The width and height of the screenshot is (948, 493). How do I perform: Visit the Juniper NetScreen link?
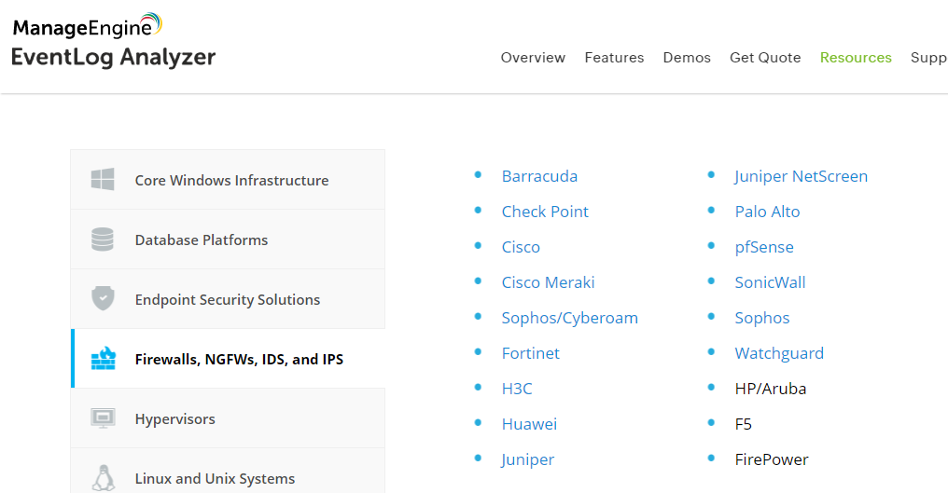802,176
